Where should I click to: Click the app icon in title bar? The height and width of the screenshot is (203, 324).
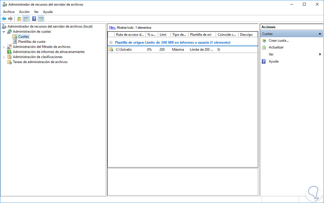(4, 4)
